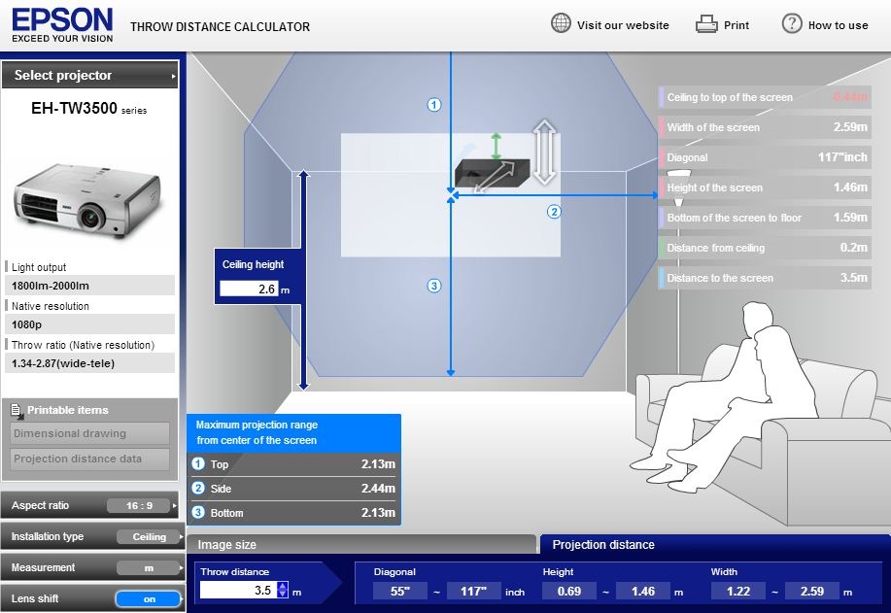This screenshot has width=891, height=613.
Task: Click the maximum height 1.46 value
Action: tap(642, 592)
